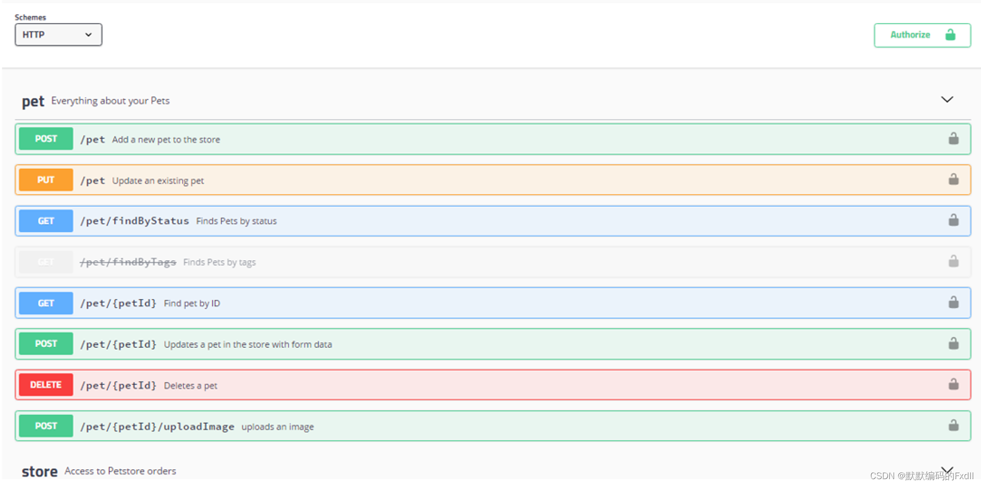Viewport: 981px width, 485px height.
Task: Click the lock icon on DELETE /pet/{petId}
Action: click(953, 385)
